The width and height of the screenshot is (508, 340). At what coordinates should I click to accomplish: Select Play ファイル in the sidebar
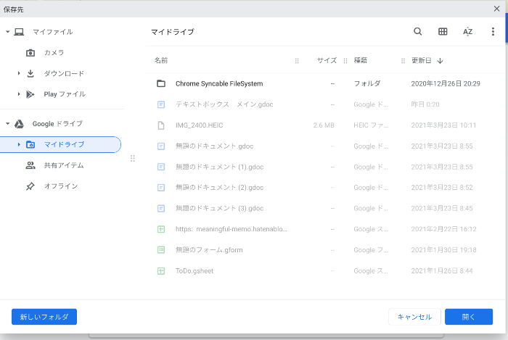(65, 94)
